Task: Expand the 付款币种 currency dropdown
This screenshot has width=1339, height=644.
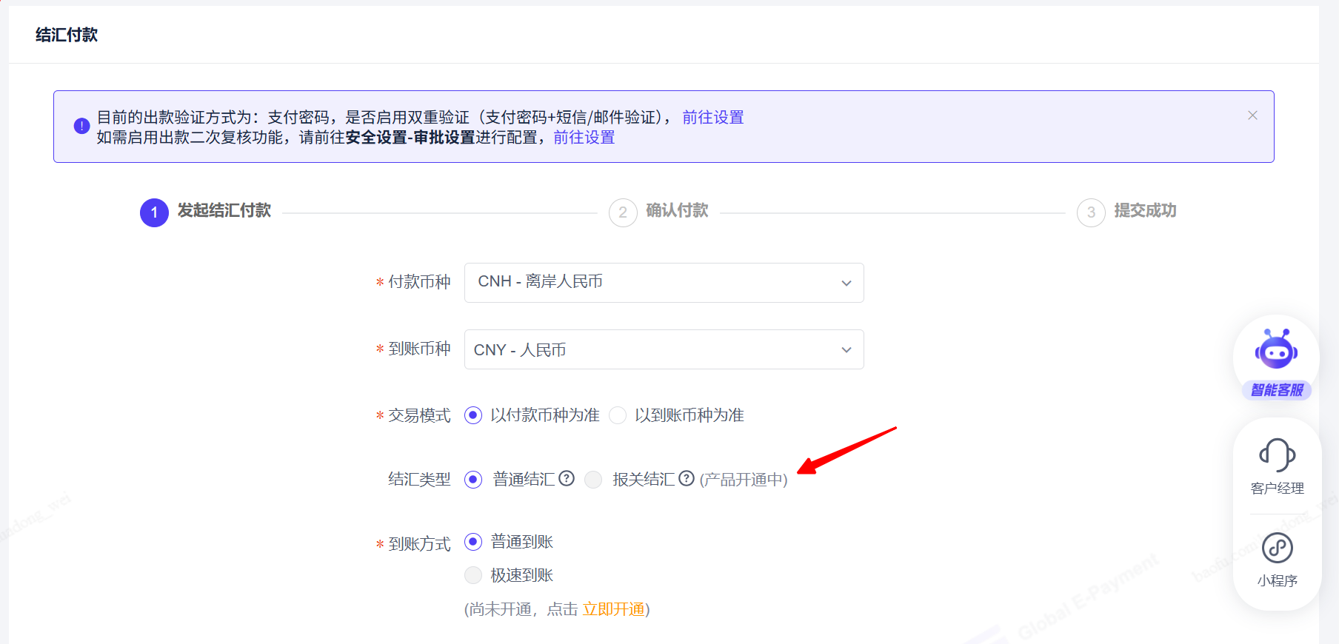Action: tap(664, 283)
